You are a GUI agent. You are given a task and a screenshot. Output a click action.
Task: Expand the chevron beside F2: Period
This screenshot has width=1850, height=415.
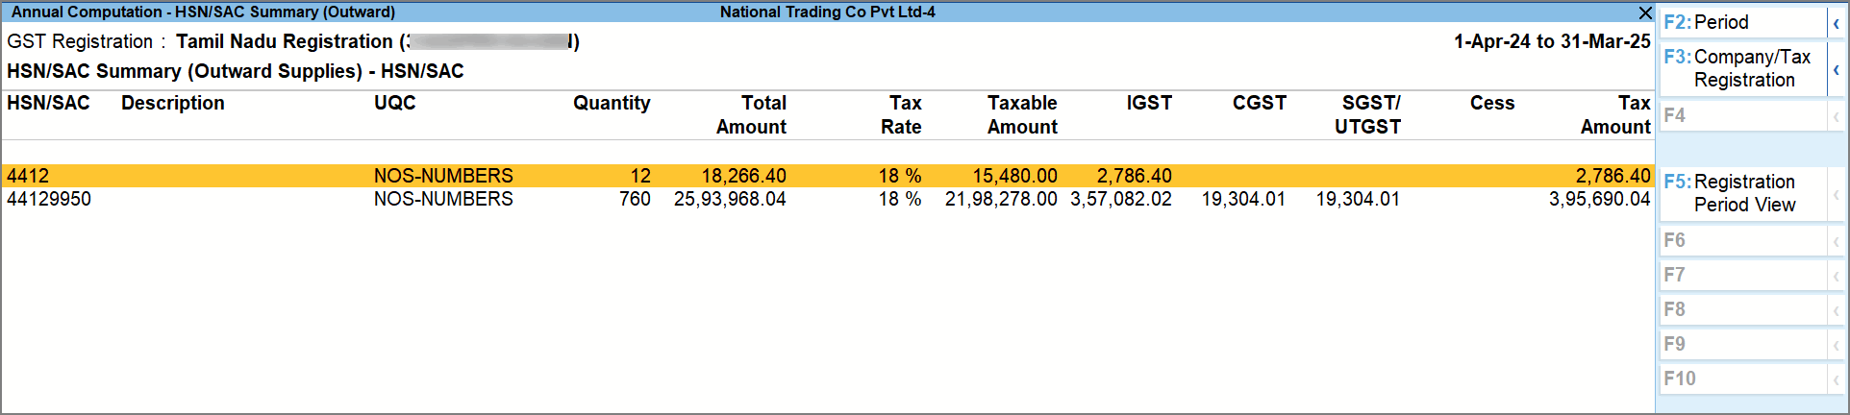pyautogui.click(x=1836, y=23)
